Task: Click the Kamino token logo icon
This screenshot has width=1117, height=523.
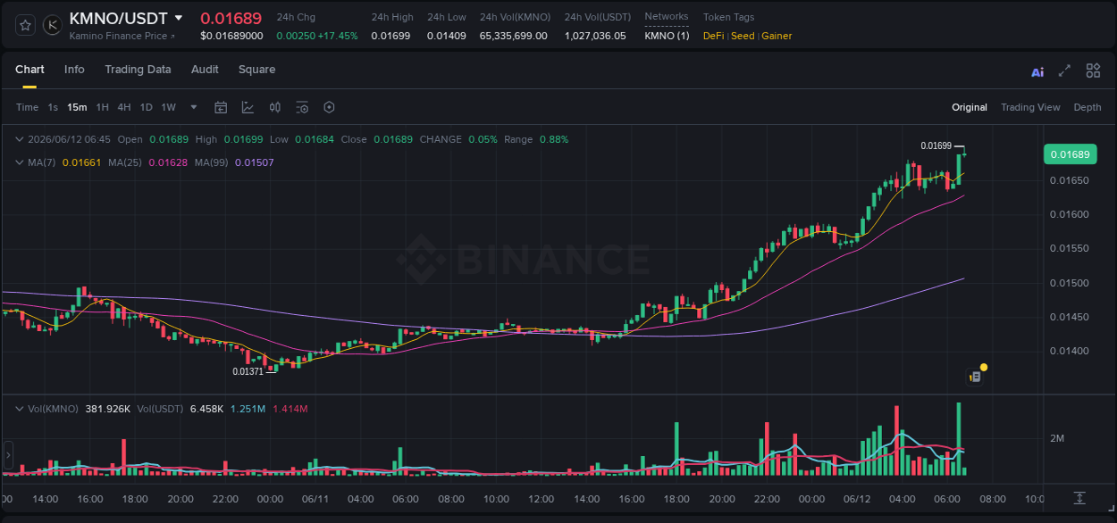Action: point(53,25)
